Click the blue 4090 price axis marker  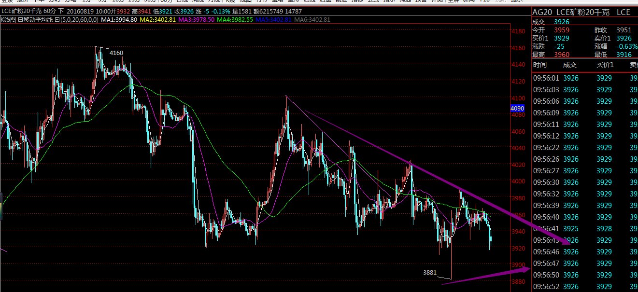click(x=517, y=109)
